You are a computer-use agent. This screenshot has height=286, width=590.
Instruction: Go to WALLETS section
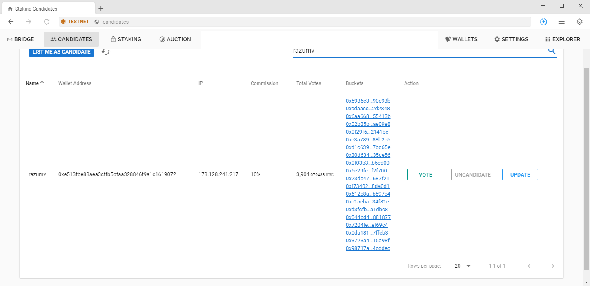(x=461, y=39)
